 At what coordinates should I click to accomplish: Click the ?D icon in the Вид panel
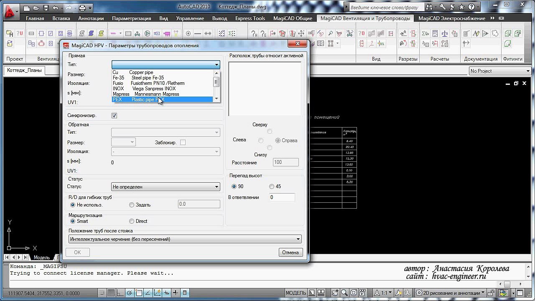click(x=362, y=33)
